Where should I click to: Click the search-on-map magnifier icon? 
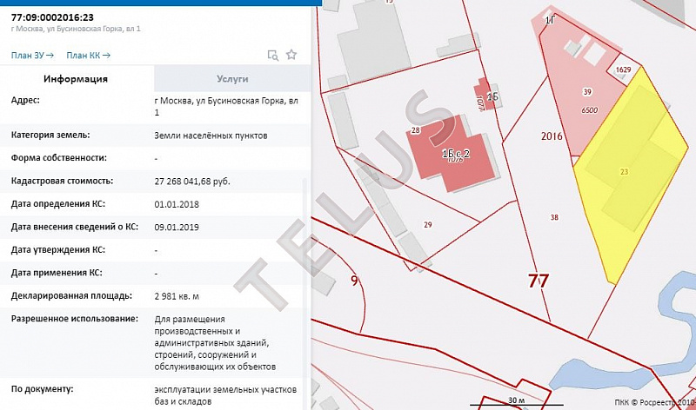point(272,55)
